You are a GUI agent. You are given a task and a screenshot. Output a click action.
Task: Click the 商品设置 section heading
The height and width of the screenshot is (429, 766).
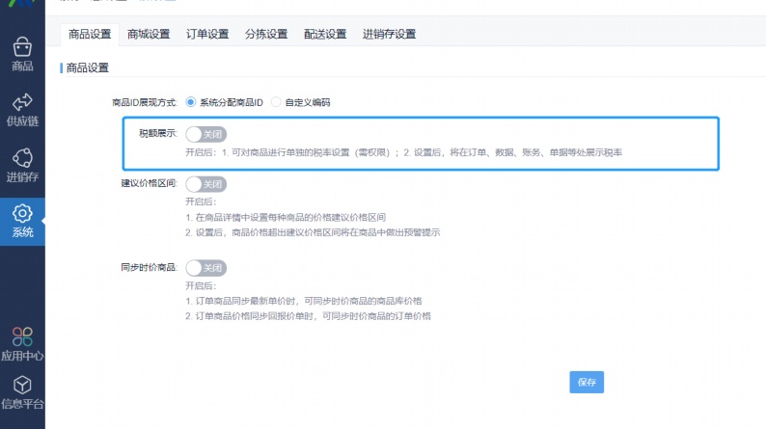point(88,67)
